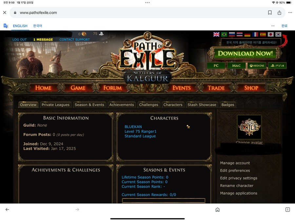Close the page with the X icon
Screen dimensions: 295x221
(x=5, y=12)
